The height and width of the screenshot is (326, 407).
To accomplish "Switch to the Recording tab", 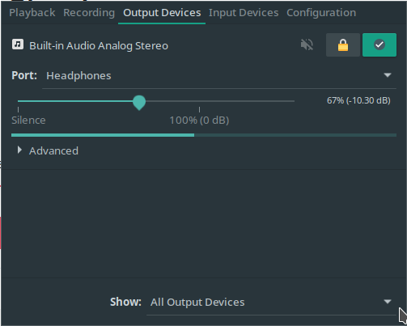I will (89, 13).
